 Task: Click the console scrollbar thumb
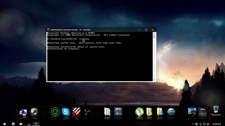pyautogui.click(x=154, y=37)
